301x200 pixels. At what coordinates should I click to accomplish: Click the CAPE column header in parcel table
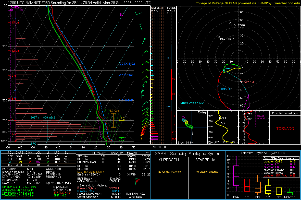point(19,152)
